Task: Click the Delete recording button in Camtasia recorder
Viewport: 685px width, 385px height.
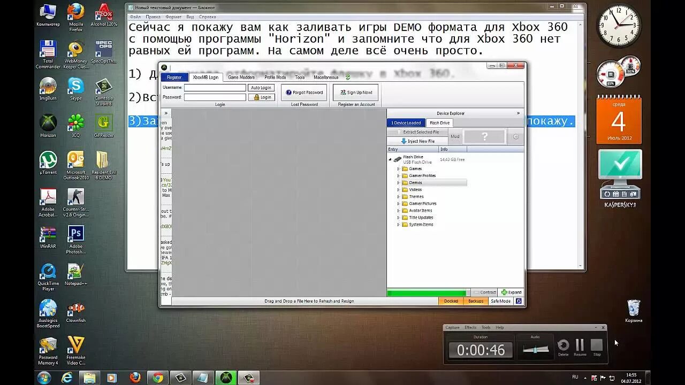Action: tap(563, 345)
